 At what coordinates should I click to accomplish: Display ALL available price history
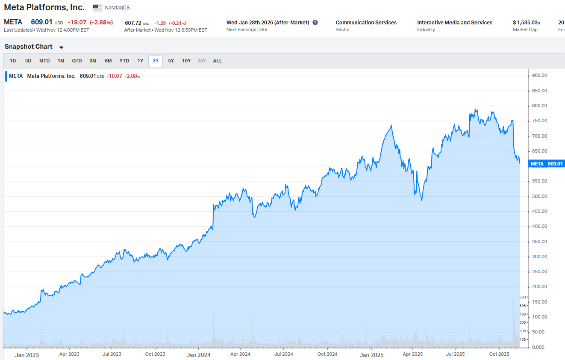218,61
